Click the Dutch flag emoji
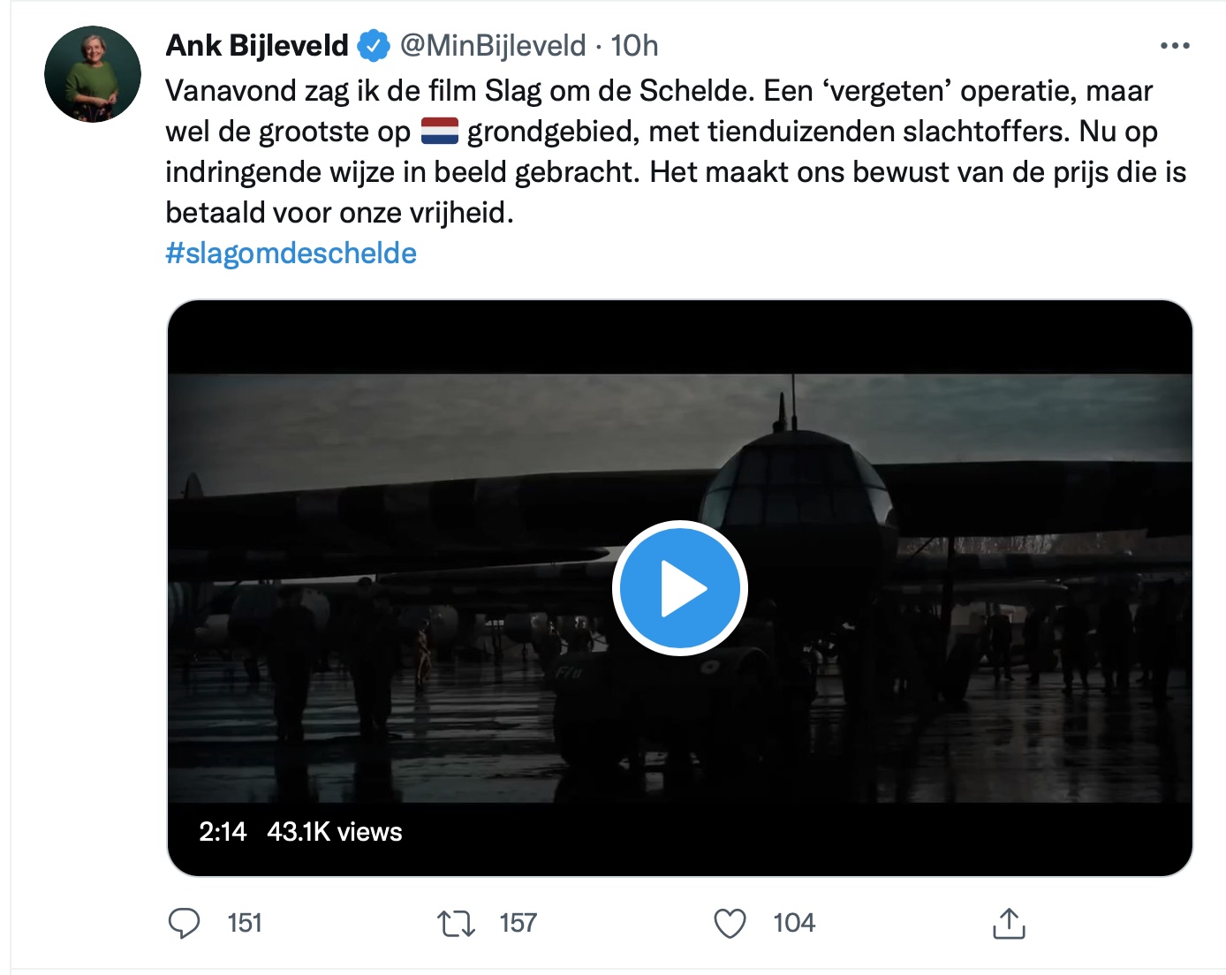 pos(439,132)
